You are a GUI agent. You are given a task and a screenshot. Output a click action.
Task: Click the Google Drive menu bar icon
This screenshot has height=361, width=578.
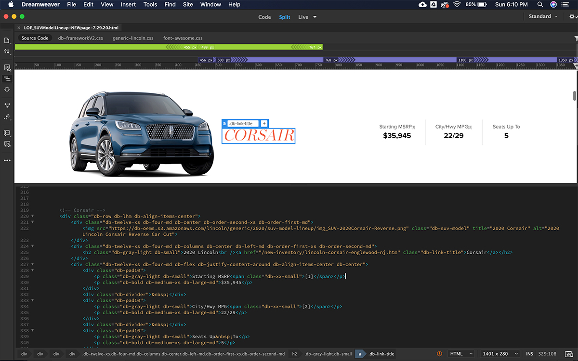click(433, 4)
